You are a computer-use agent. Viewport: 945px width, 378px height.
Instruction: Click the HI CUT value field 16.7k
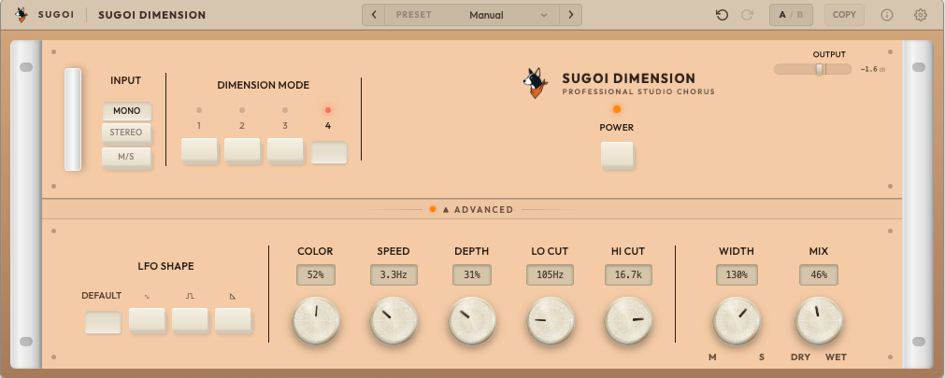pos(628,275)
